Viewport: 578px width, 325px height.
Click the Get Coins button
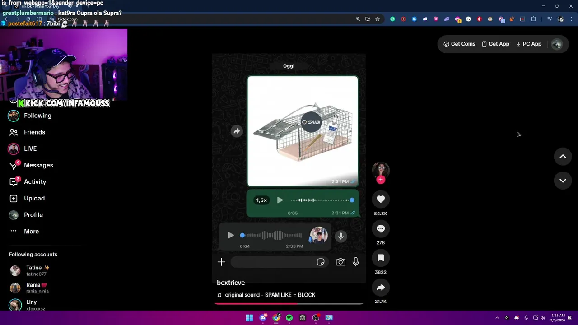coord(459,44)
